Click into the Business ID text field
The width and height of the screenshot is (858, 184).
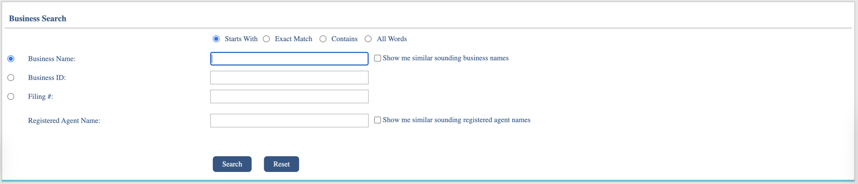point(289,78)
